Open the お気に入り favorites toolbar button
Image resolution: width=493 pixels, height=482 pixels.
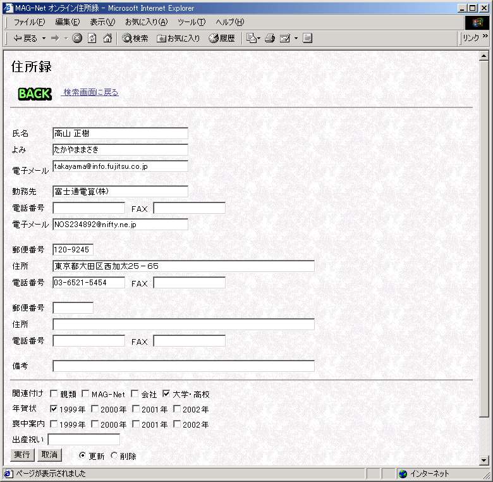(178, 38)
